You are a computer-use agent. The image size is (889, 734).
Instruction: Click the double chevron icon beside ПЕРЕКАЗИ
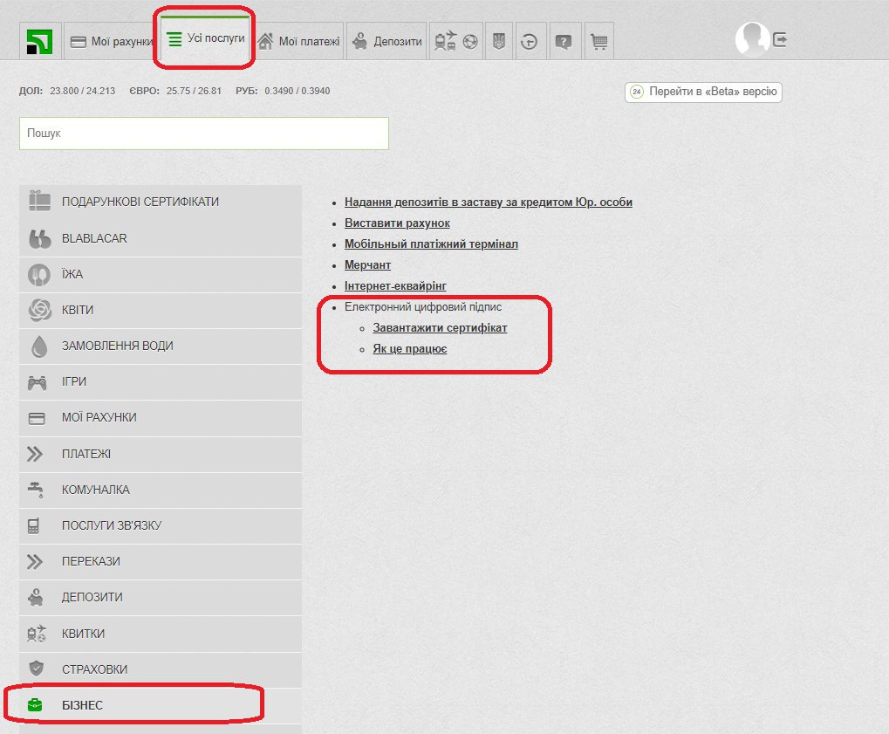coord(35,561)
